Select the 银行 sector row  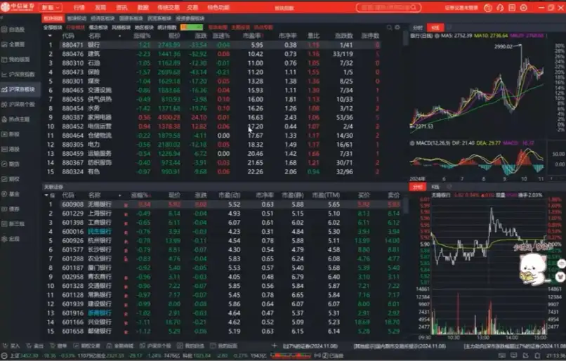click(94, 44)
